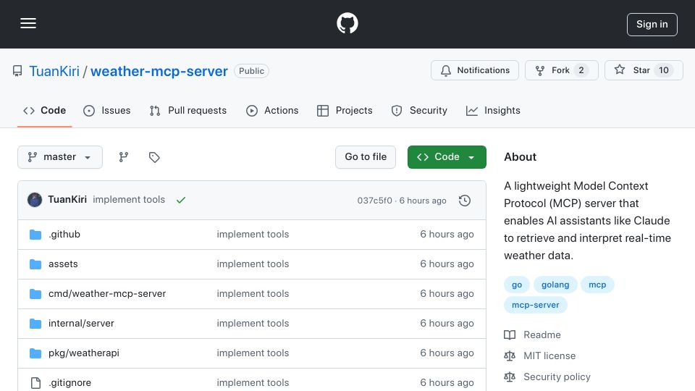The height and width of the screenshot is (391, 695).
Task: Click folder icon beside internal/server
Action: coord(35,324)
